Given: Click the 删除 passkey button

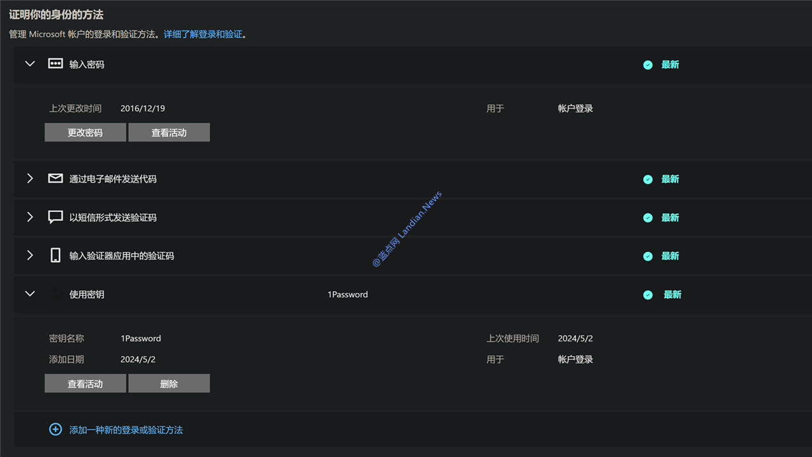Looking at the screenshot, I should 169,383.
